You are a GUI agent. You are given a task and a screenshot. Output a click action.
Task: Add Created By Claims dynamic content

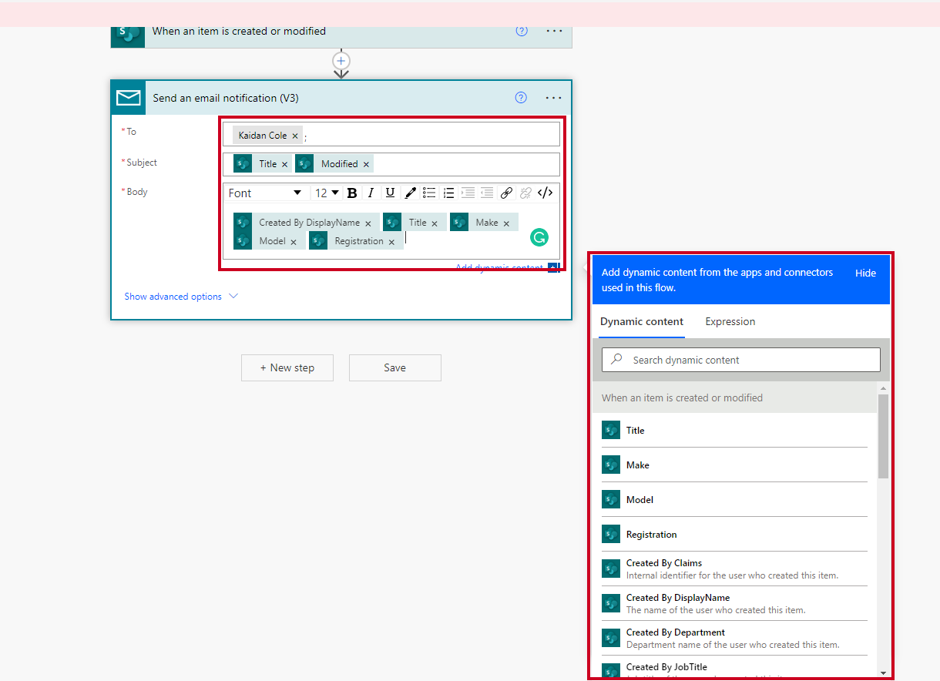734,569
